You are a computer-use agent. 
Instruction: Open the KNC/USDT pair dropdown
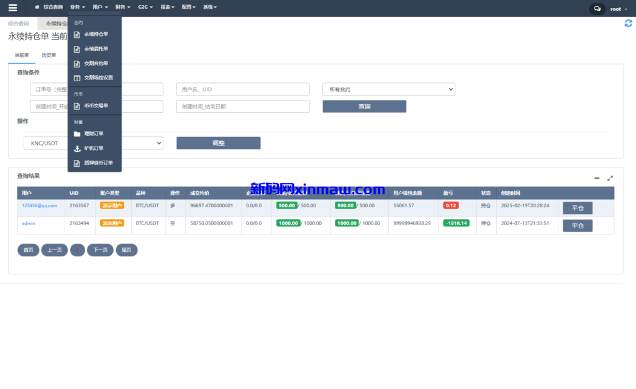click(93, 143)
